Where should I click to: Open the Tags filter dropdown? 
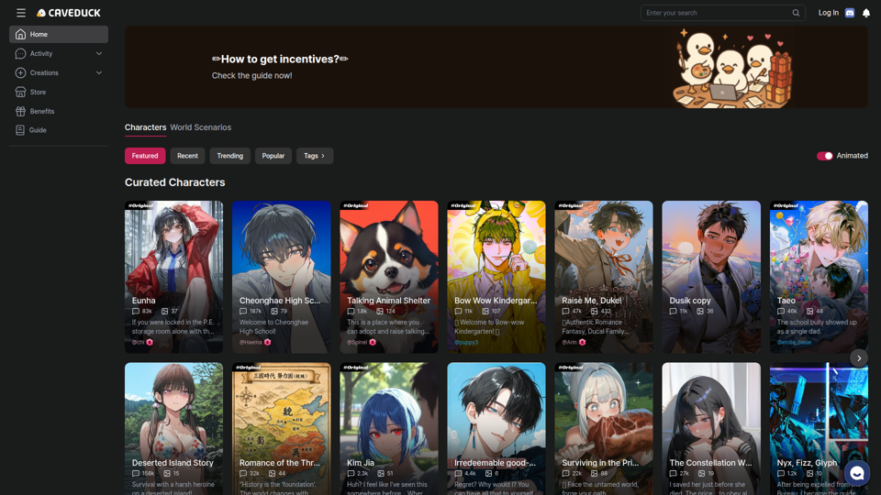pos(315,156)
